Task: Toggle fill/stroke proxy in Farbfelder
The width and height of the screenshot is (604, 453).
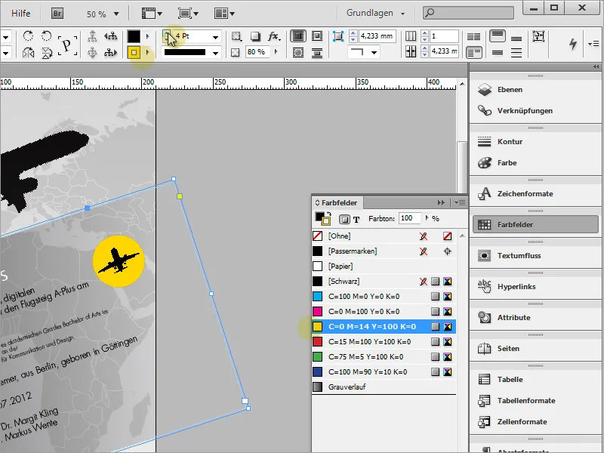Action: (x=323, y=218)
